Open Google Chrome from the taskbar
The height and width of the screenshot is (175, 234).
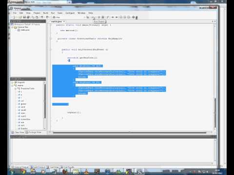point(23,172)
